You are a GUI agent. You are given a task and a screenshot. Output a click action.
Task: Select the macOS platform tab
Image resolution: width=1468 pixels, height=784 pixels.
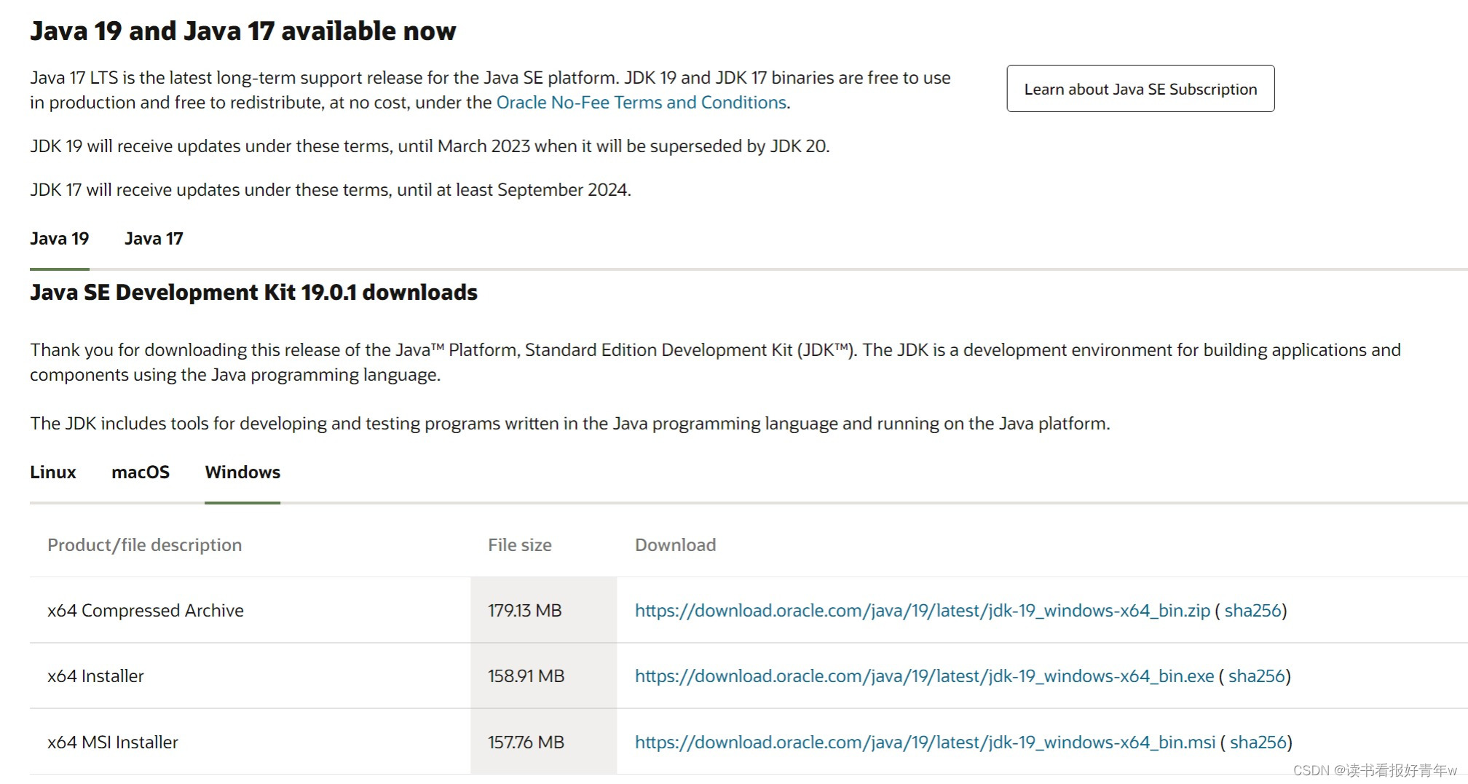click(x=141, y=472)
